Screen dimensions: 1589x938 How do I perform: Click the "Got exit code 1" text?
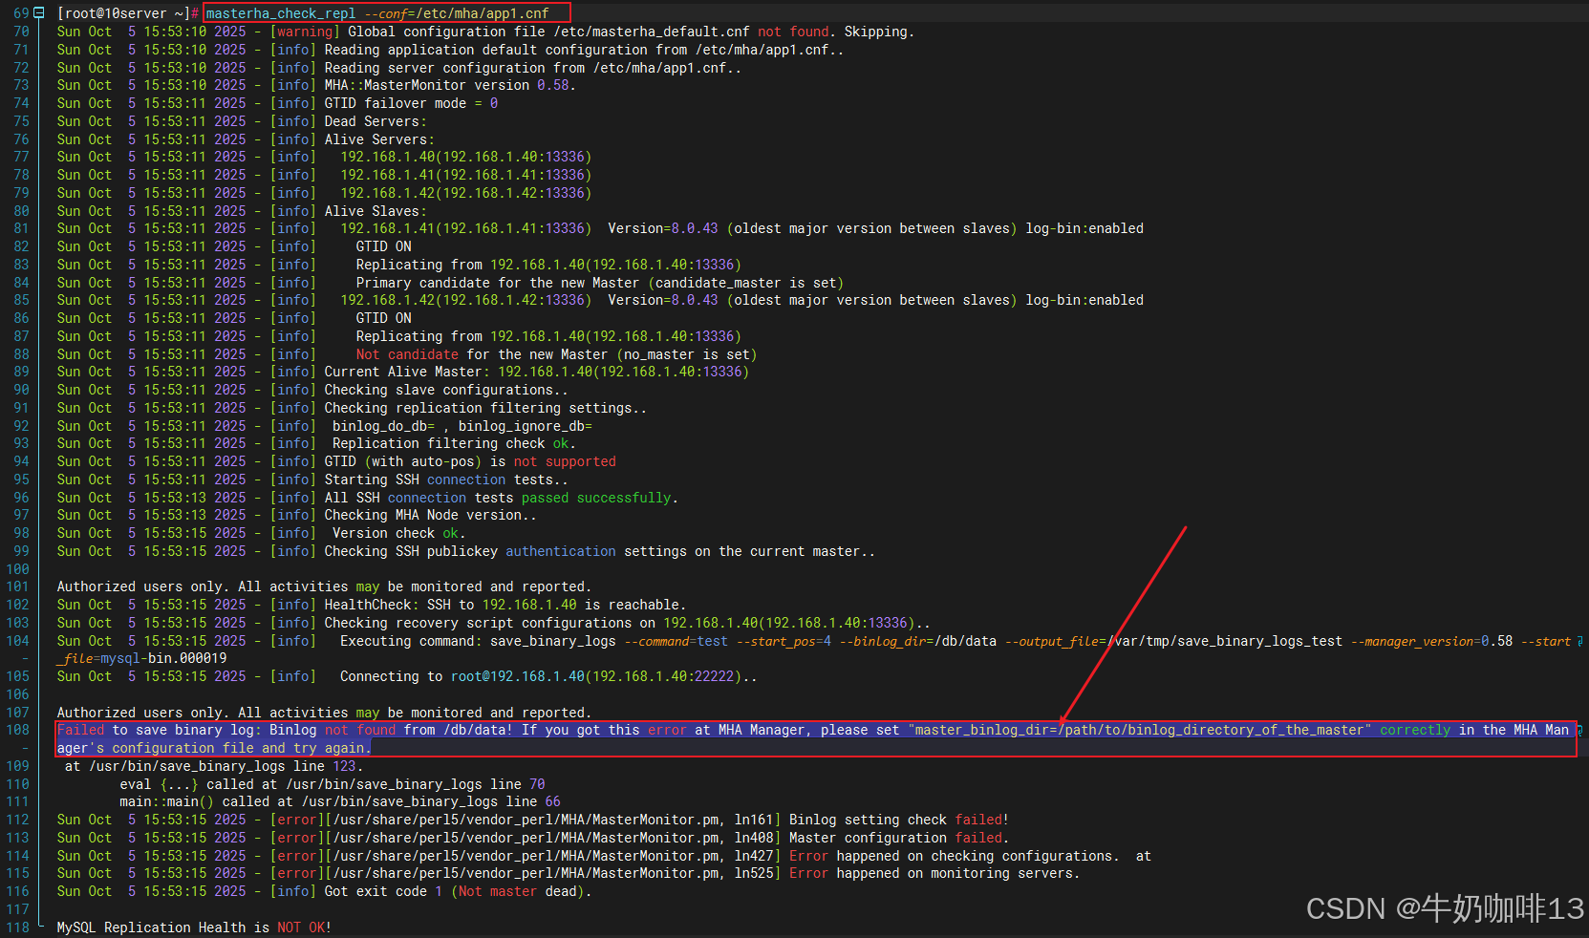[x=383, y=891]
